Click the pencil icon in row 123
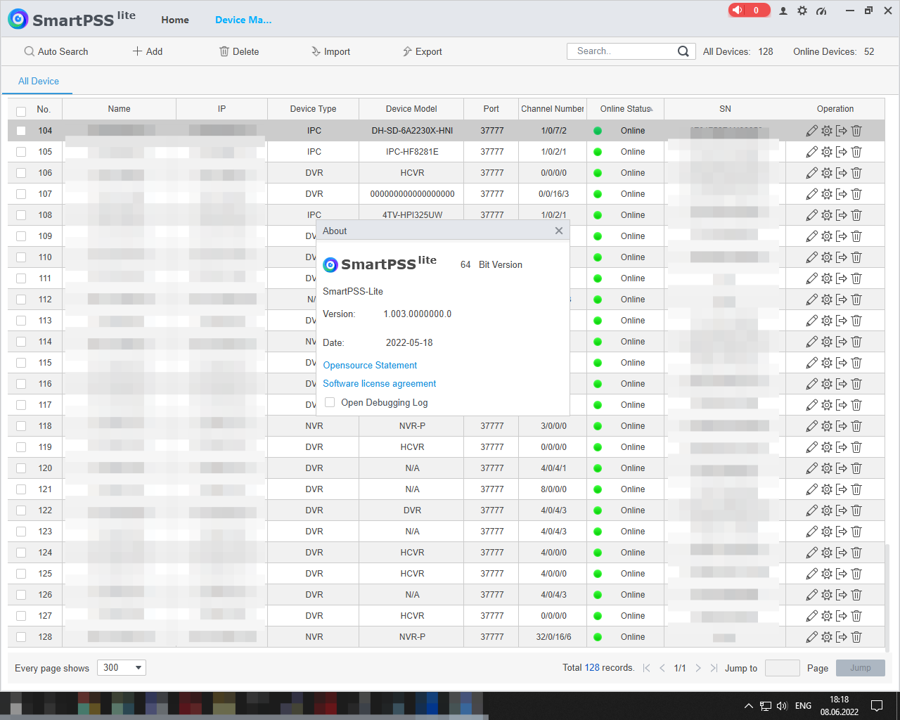This screenshot has width=900, height=720. (811, 532)
